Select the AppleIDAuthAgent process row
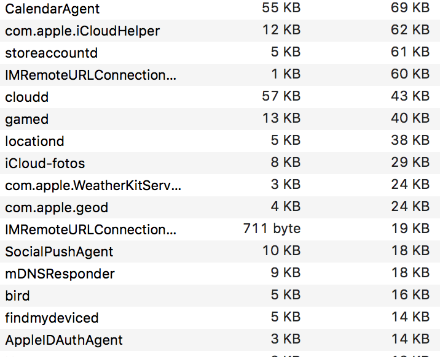This screenshot has height=357, width=440. [x=64, y=340]
